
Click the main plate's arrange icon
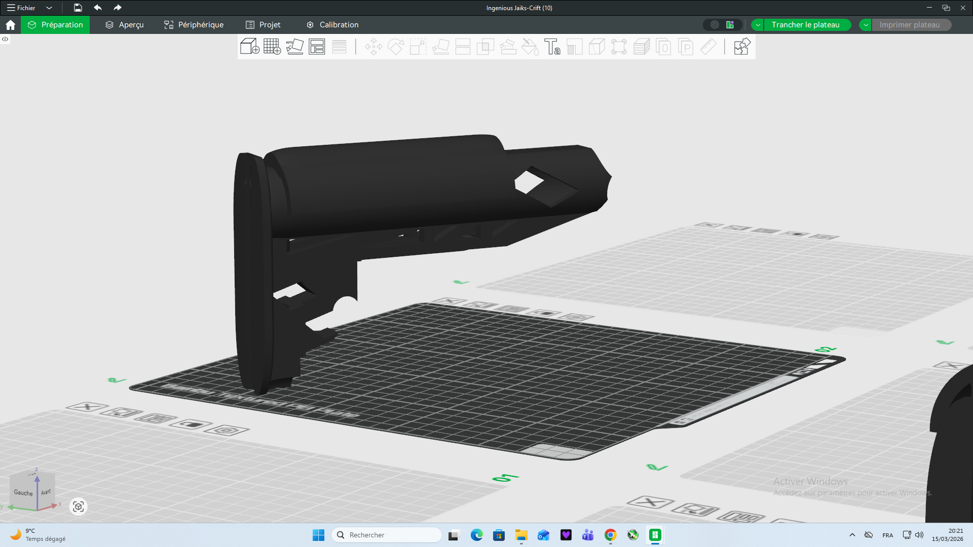pyautogui.click(x=512, y=309)
